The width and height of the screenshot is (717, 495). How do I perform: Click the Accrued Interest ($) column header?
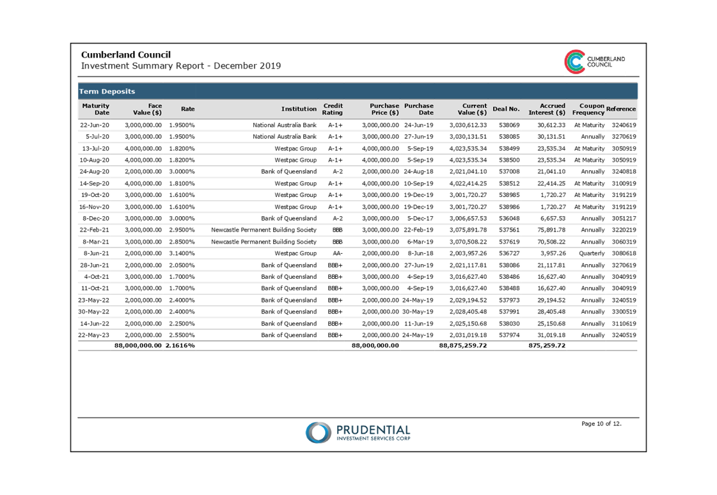click(x=547, y=109)
